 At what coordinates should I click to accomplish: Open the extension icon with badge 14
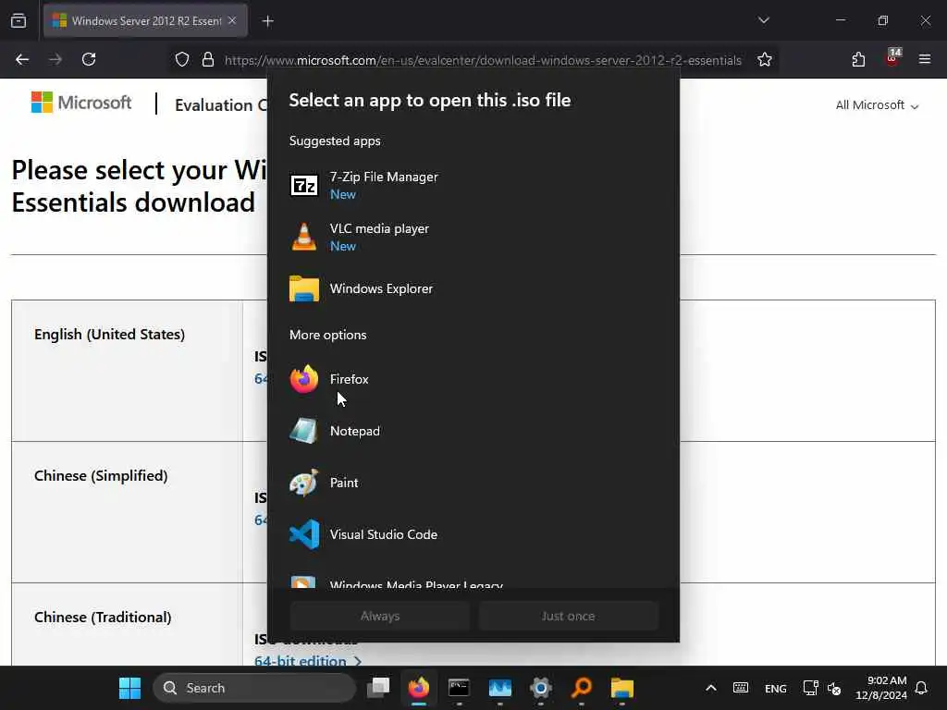pos(892,58)
